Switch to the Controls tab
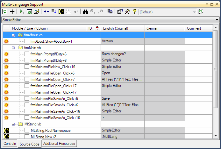The height and width of the screenshot is (149, 221). point(10,144)
